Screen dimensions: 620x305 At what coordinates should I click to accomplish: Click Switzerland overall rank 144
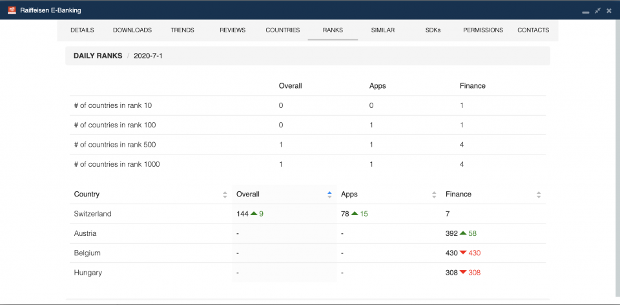(x=242, y=214)
